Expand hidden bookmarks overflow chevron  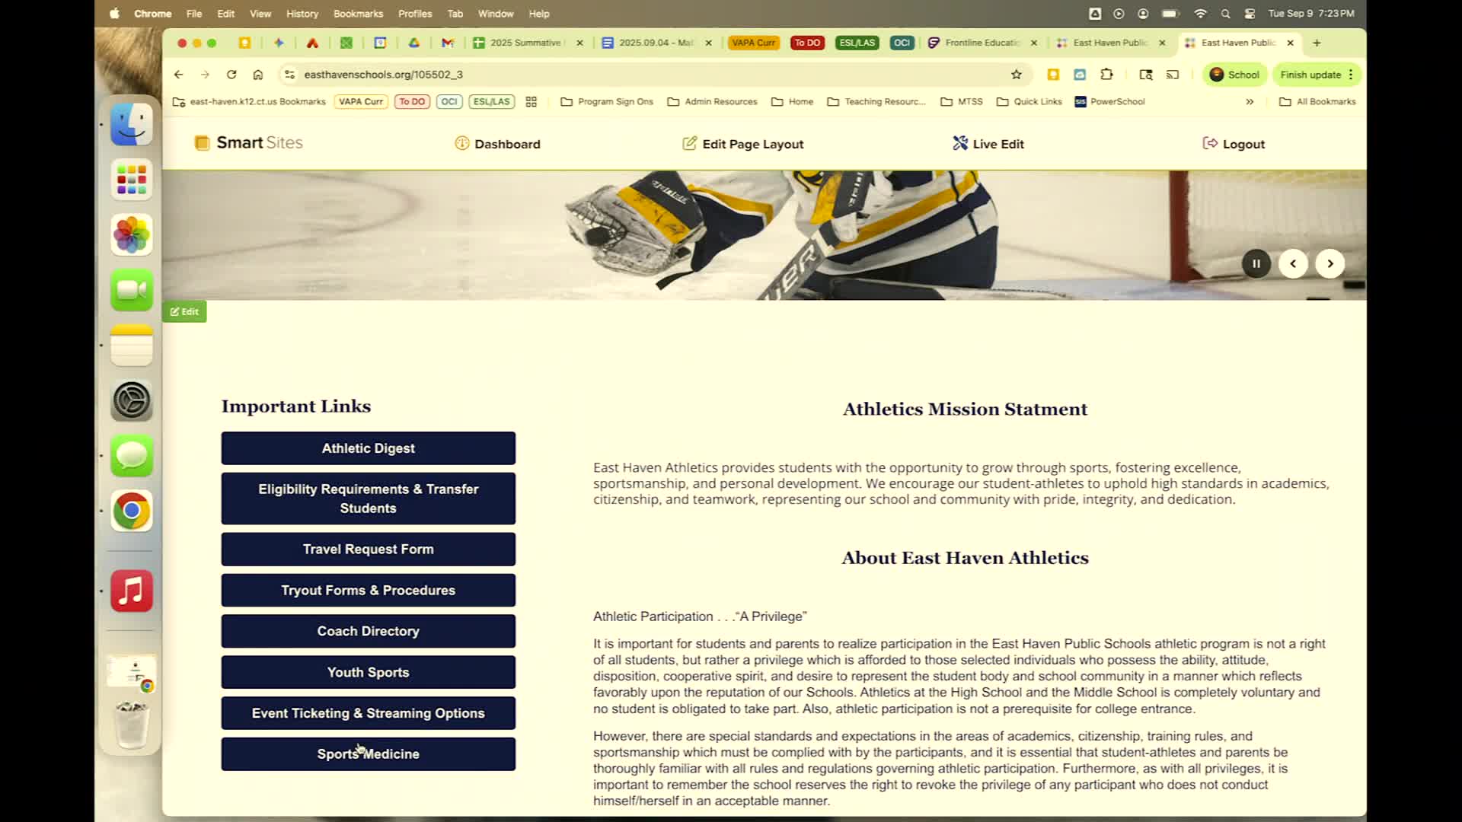(x=1250, y=101)
